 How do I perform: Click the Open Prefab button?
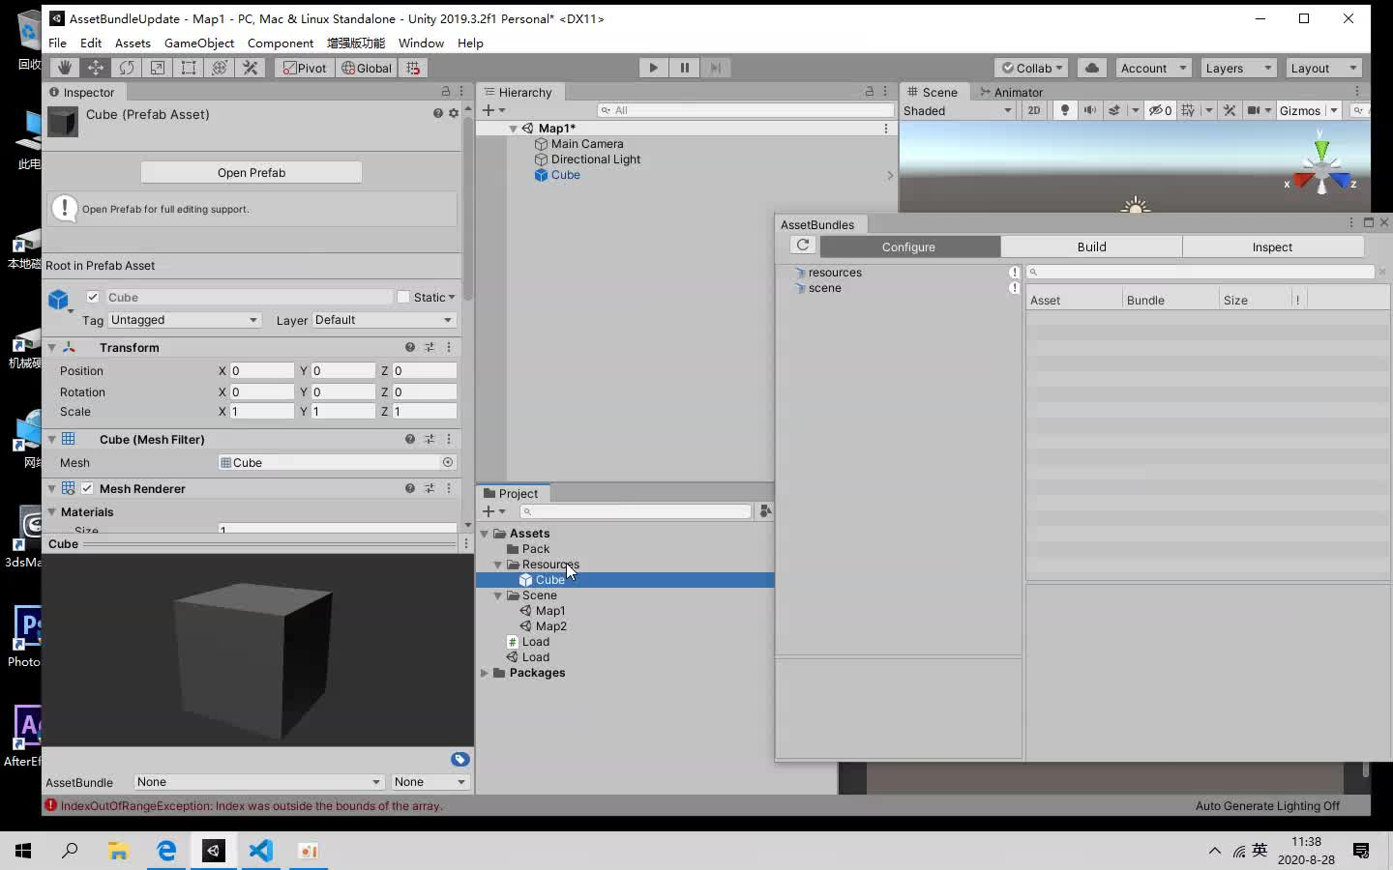251,172
